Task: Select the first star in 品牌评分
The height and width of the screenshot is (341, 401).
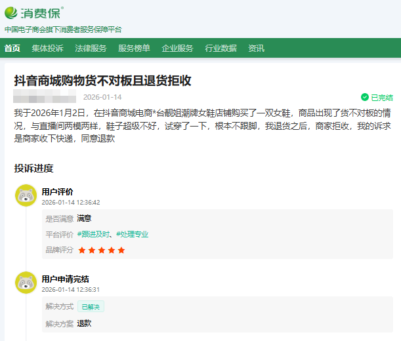Action: [x=82, y=250]
